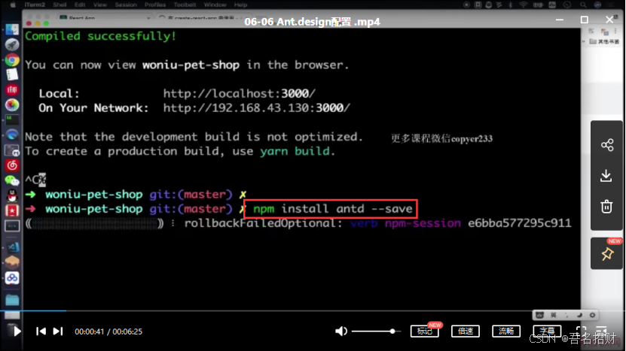626x351 pixels.
Task: Click the video title 06-06 Ant.design配置 .mp4
Action: click(312, 22)
